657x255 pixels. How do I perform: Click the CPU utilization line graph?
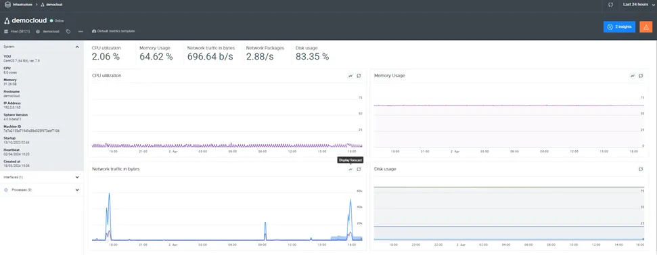227,145
